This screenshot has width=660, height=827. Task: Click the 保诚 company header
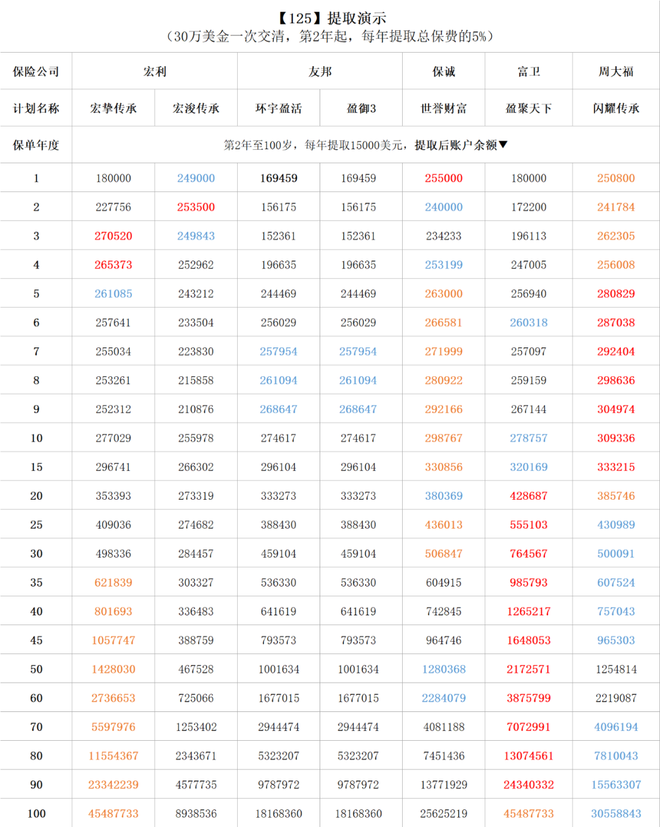coord(444,72)
